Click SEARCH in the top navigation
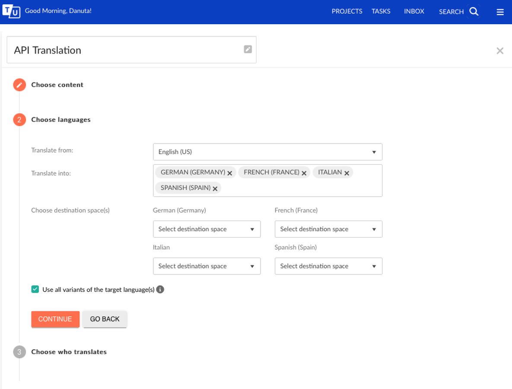512x389 pixels. [x=451, y=12]
